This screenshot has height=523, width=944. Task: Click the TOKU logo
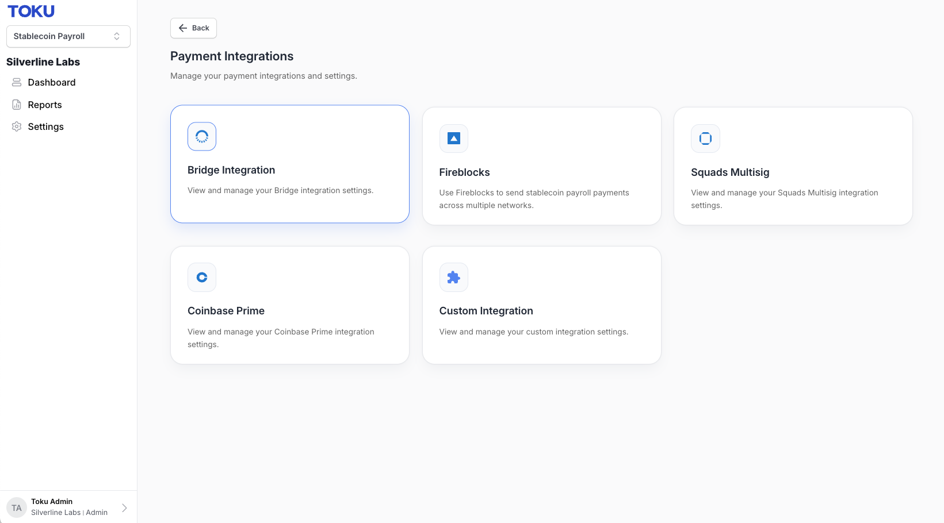[x=31, y=11]
